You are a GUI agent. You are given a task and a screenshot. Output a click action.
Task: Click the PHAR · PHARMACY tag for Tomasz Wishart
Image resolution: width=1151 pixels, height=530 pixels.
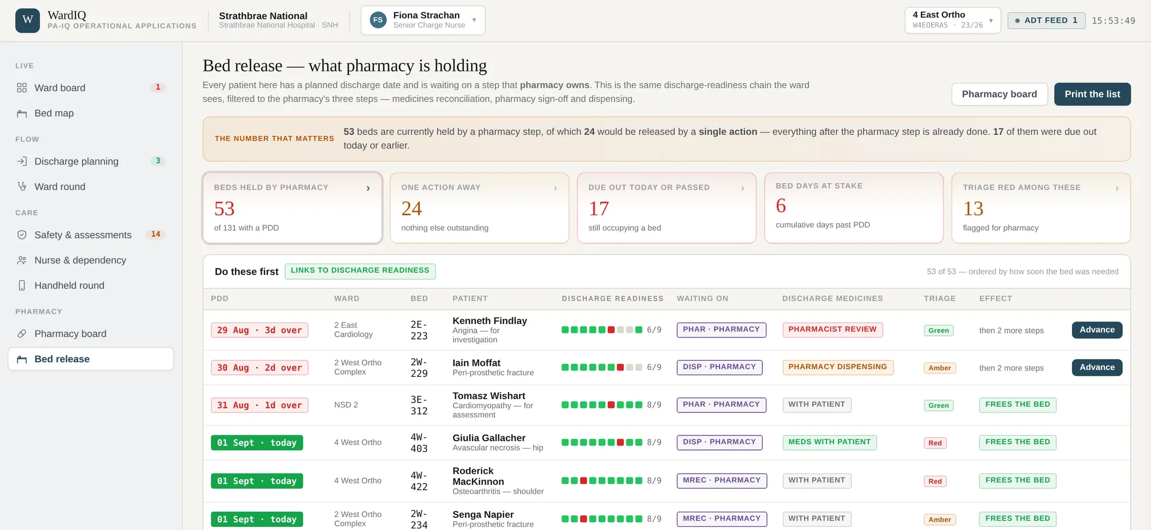coord(721,405)
